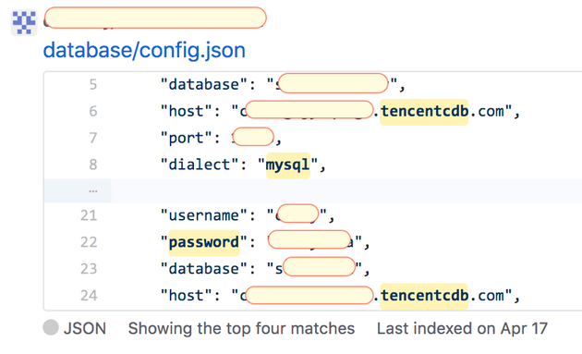The height and width of the screenshot is (354, 582).
Task: Click the gray JSON language color dot
Action: coord(51,327)
